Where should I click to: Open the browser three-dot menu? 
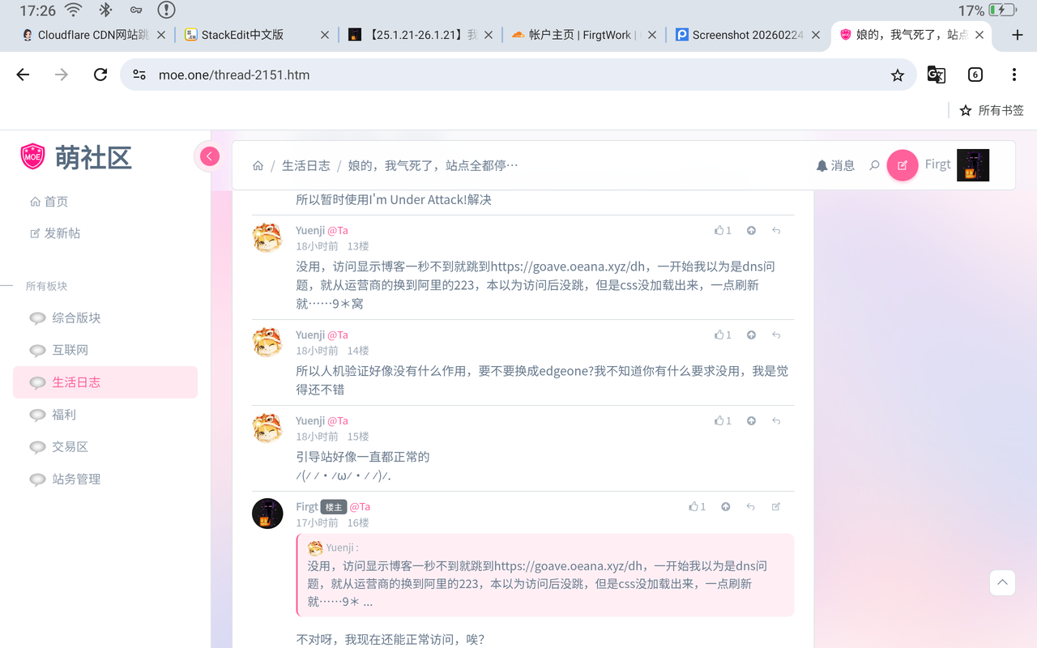click(x=1014, y=75)
